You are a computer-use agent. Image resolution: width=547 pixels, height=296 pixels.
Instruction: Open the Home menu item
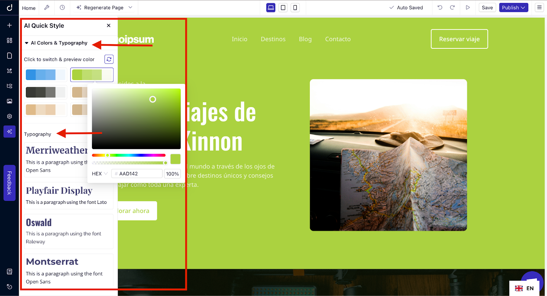coord(29,8)
